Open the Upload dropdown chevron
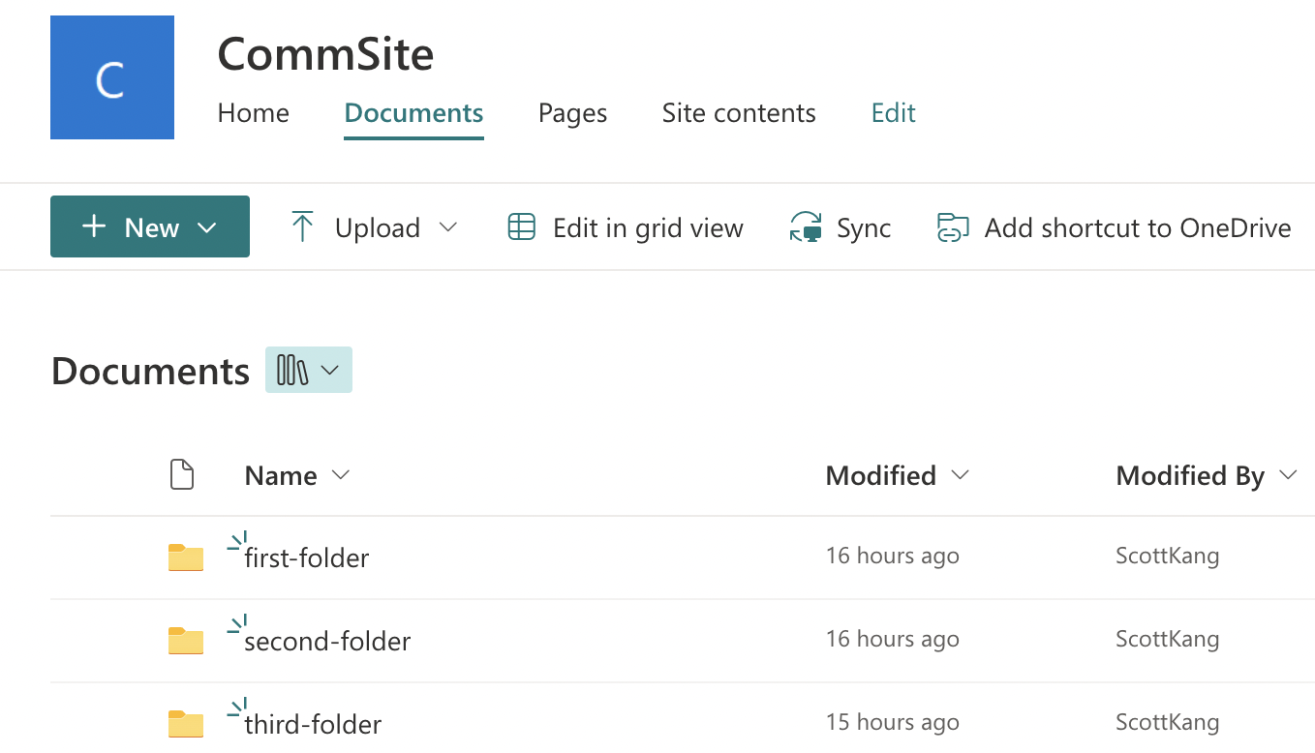The width and height of the screenshot is (1315, 753). click(x=447, y=227)
